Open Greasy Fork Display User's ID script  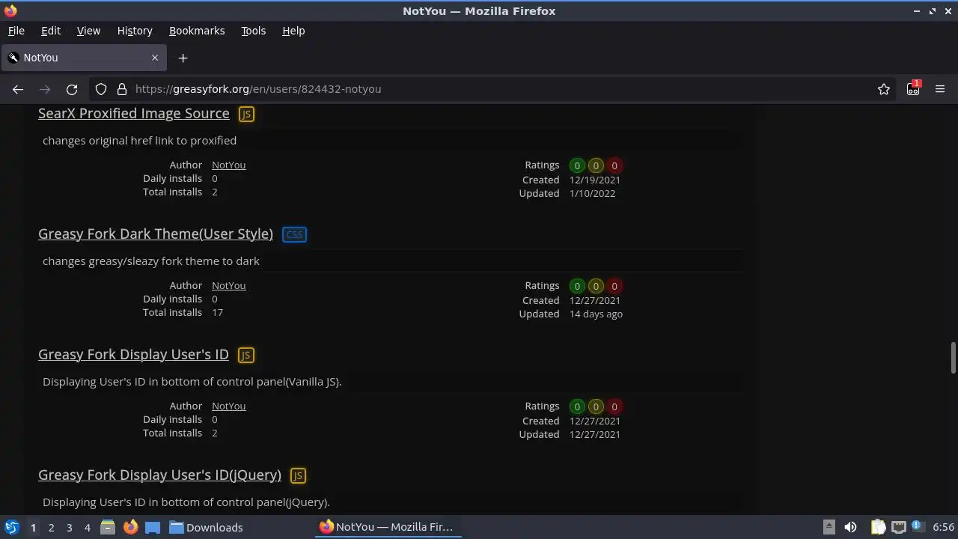[133, 354]
